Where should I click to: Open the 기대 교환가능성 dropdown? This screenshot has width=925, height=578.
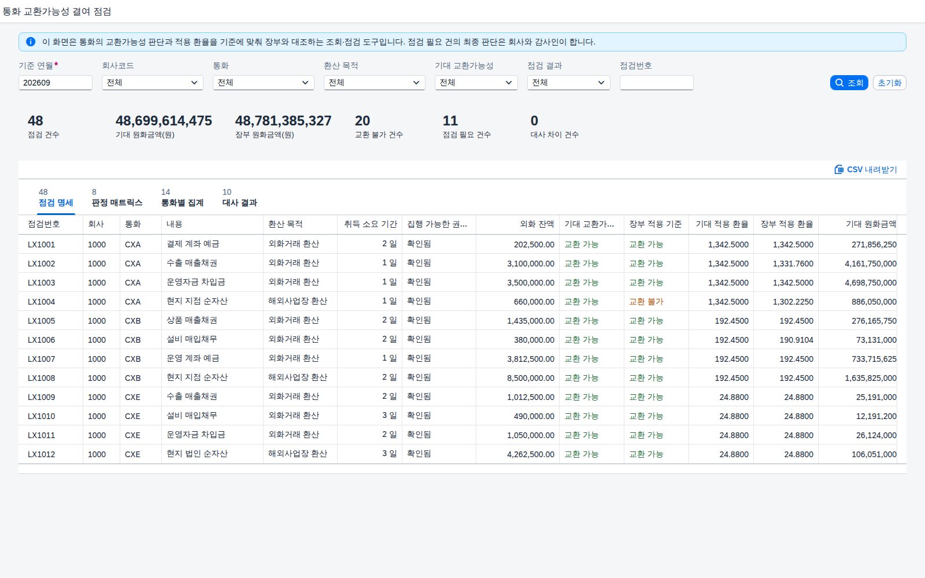[476, 83]
